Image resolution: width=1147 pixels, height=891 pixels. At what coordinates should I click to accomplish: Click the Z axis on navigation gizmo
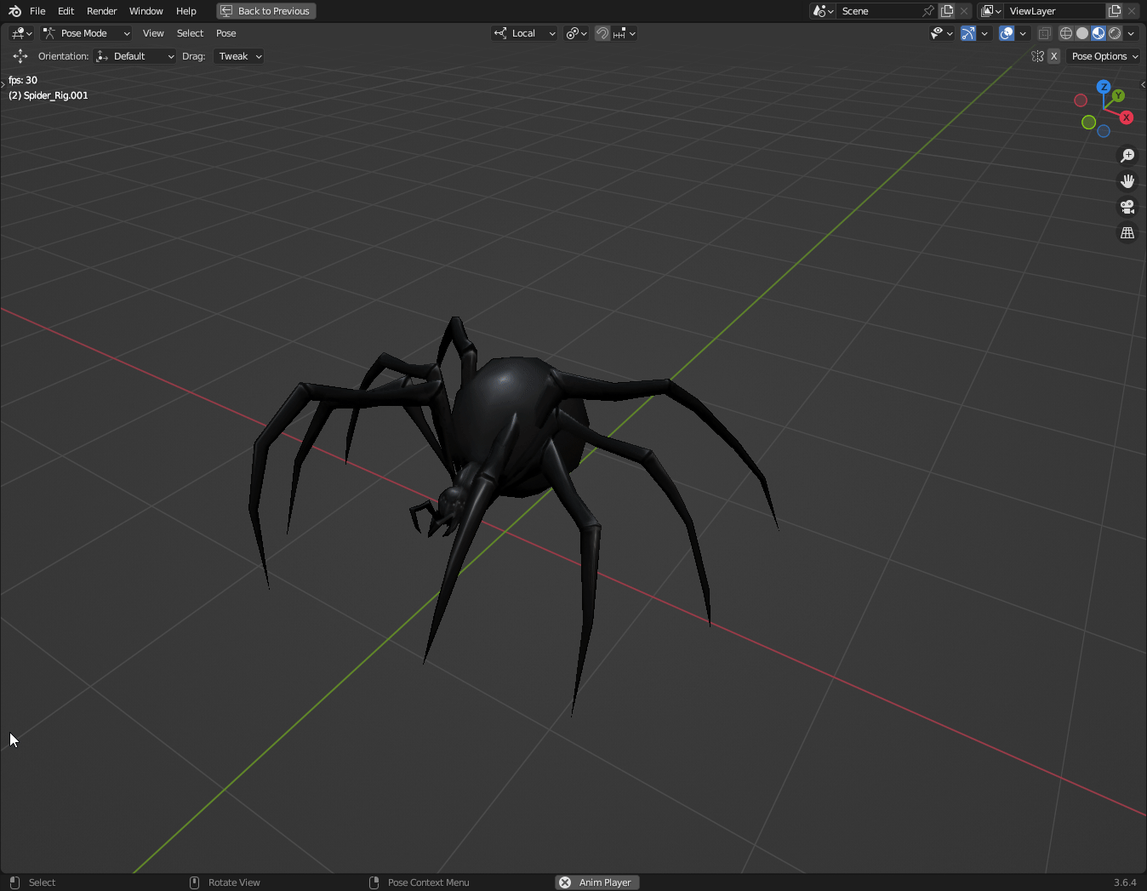point(1104,87)
